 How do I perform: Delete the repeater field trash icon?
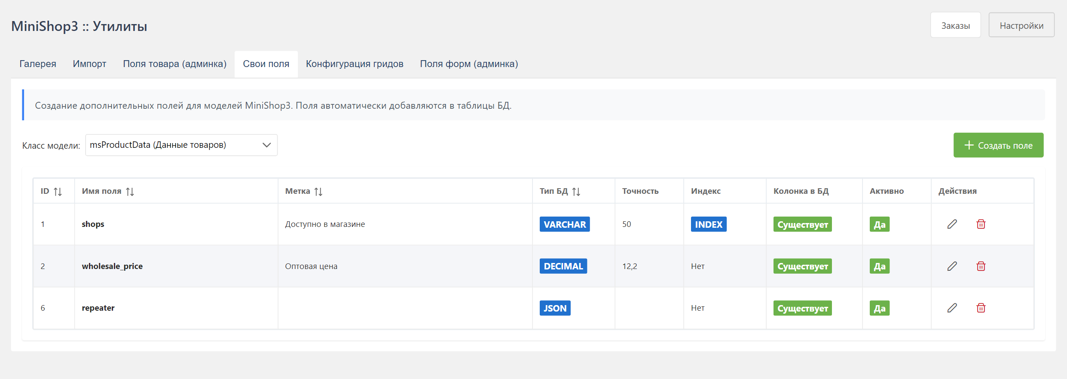coord(981,308)
